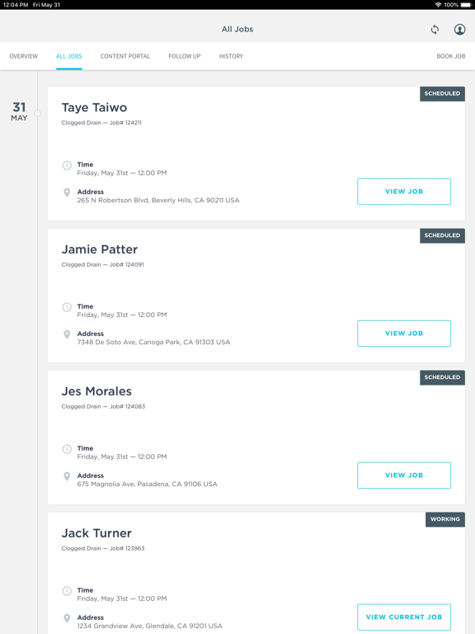Click the clock icon on Jack Turner's job
The width and height of the screenshot is (475, 634).
[67, 591]
